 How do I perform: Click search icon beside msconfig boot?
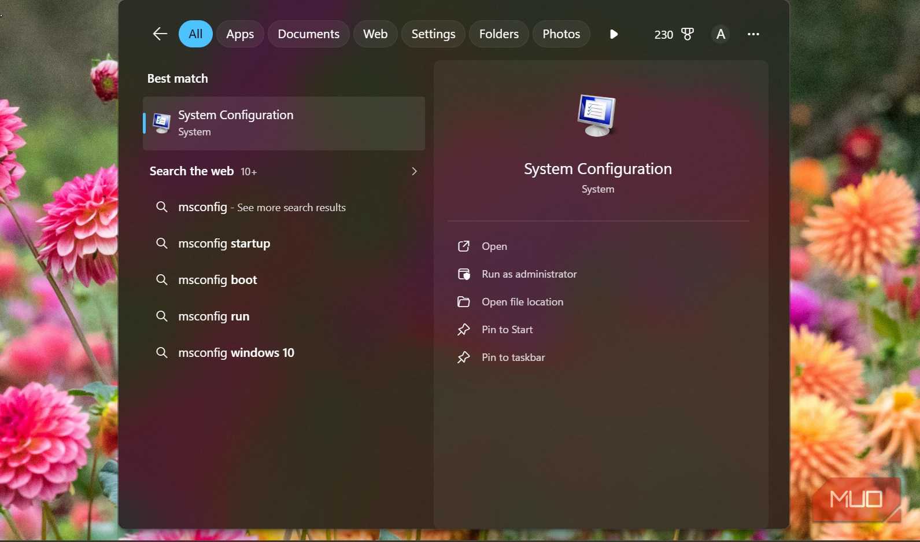pyautogui.click(x=162, y=280)
